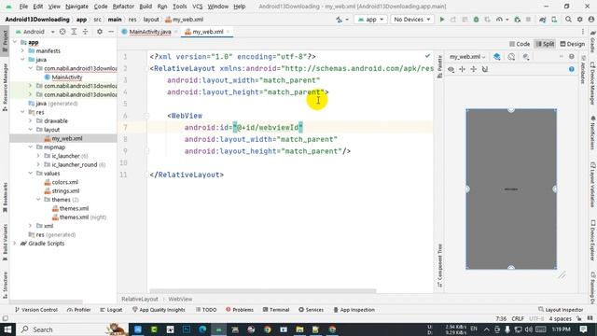This screenshot has height=336, width=597.
Task: Click the CRLF line separator indicator
Action: coord(518,319)
